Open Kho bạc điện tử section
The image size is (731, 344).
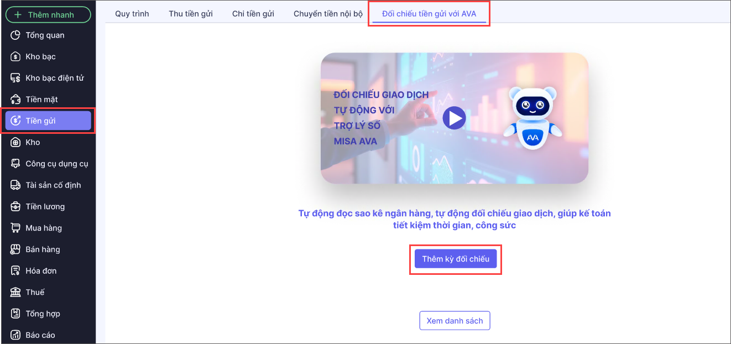48,78
